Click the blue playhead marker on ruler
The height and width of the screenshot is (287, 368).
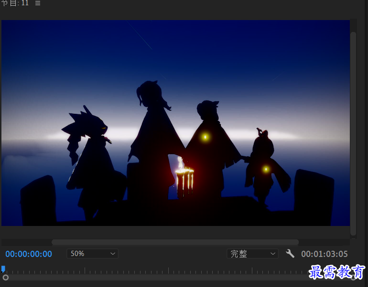3,269
